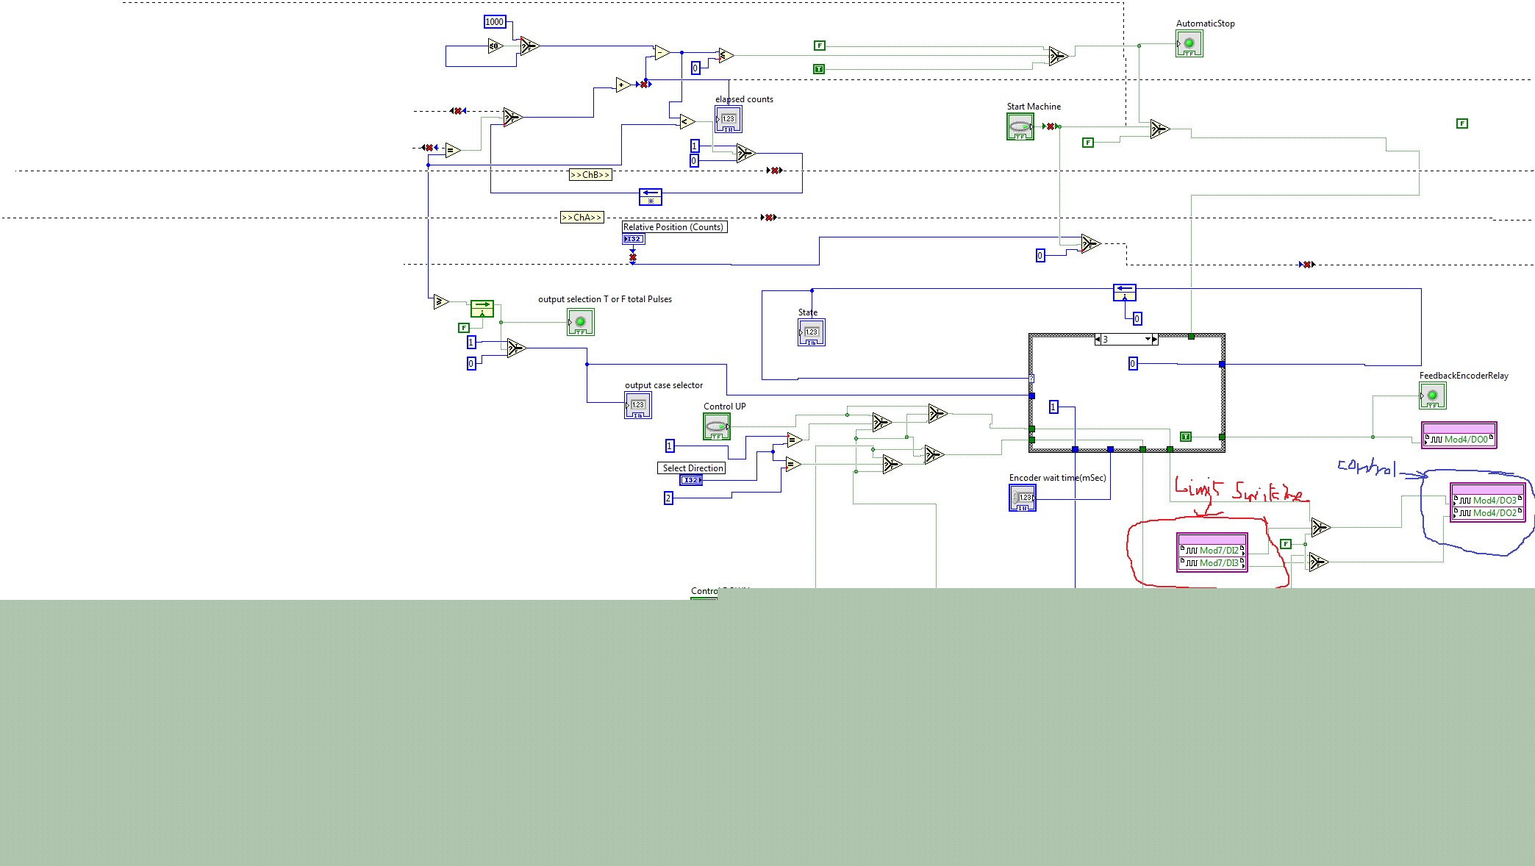Click the Select function wired to the 1000 constant
This screenshot has width=1535, height=866.
click(x=529, y=46)
